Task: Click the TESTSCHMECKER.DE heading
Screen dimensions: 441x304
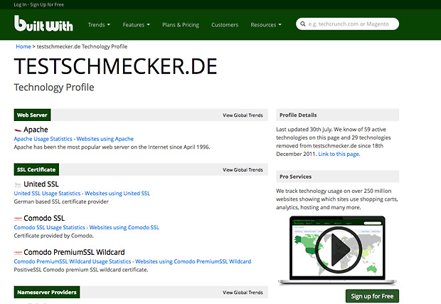Action: tap(116, 66)
